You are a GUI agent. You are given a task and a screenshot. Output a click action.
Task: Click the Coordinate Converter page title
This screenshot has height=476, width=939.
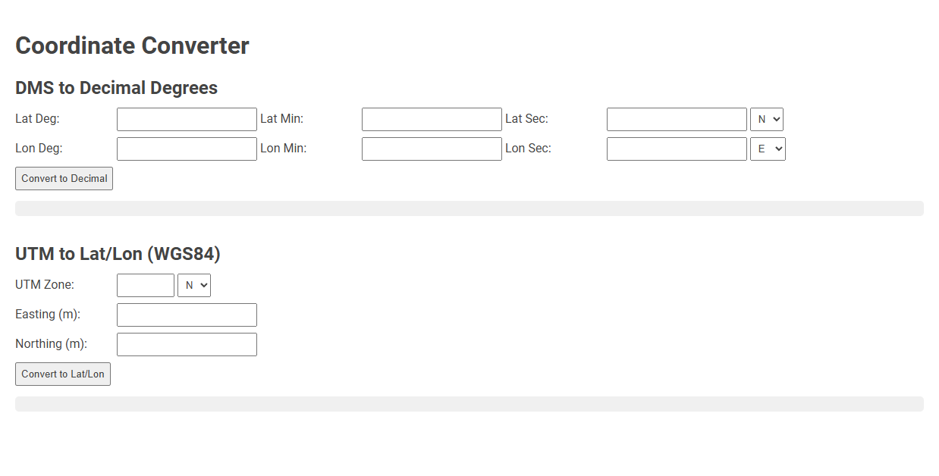[132, 45]
